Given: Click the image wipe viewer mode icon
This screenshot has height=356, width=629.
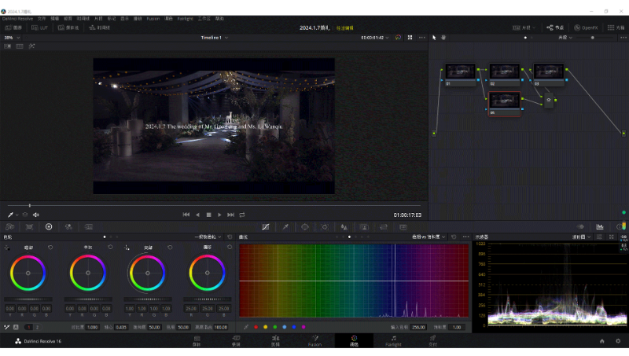Looking at the screenshot, I should coord(8,46).
